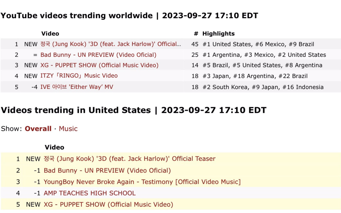Viewport: 341px width, 213px height.
Task: Open XG PUPPET SHOW in US list
Action: pyautogui.click(x=108, y=205)
